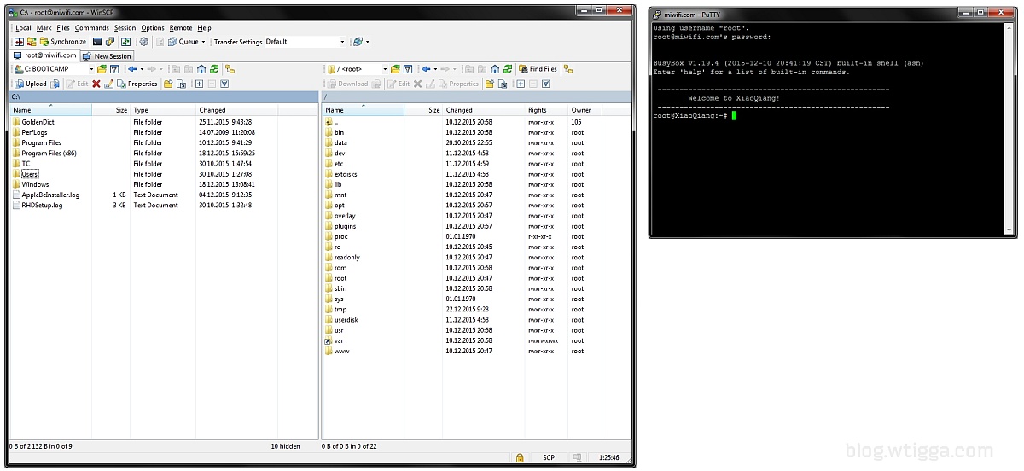Open the Compare Directories icon in main toolbar
The image size is (1024, 471).
click(x=20, y=42)
